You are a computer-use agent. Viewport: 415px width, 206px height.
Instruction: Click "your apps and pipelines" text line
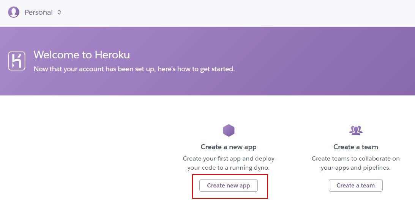(356, 168)
